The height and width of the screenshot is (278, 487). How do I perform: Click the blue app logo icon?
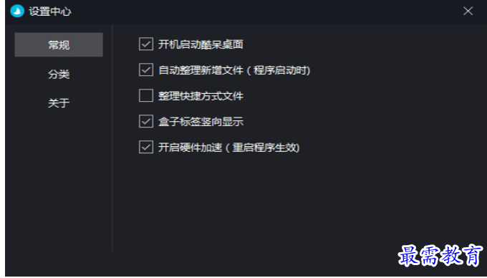(17, 11)
